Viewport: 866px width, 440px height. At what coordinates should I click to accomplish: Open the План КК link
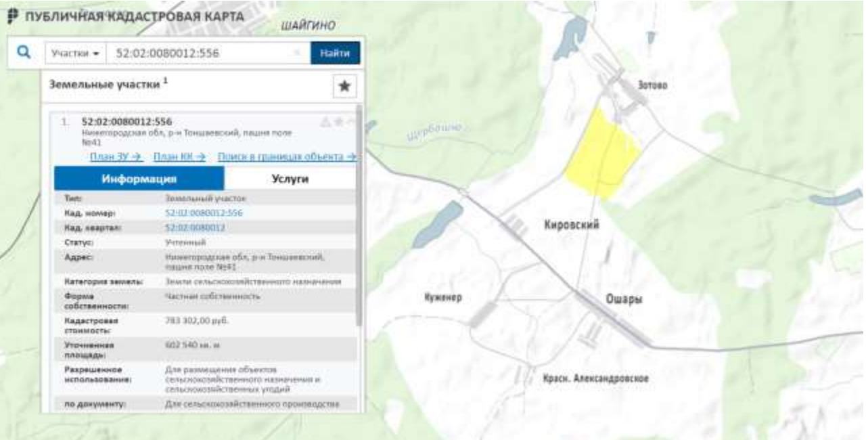179,157
